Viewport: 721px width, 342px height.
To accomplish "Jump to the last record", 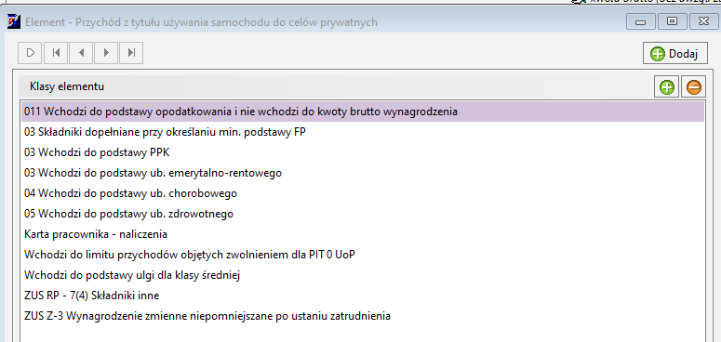I will pyautogui.click(x=131, y=53).
